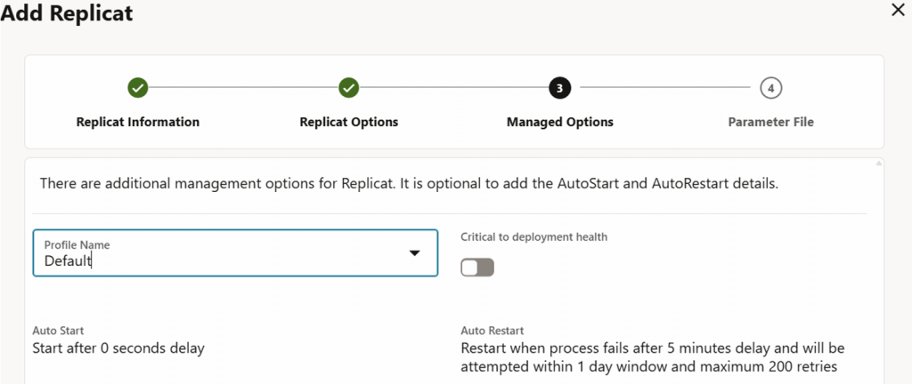Select the step 3 circle icon

click(x=559, y=88)
